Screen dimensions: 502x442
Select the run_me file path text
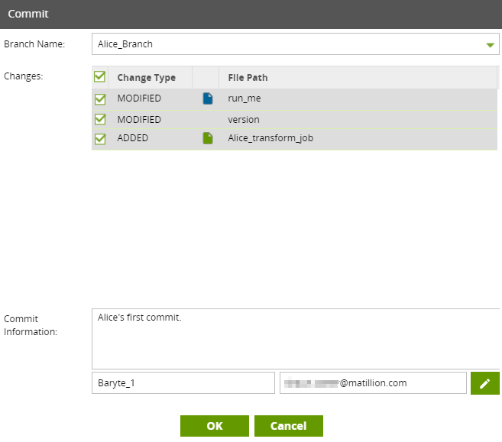tap(245, 98)
